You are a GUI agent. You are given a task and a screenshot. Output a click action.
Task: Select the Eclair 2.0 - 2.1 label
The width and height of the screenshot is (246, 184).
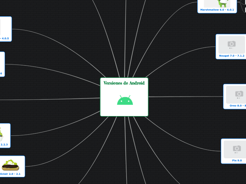coord(10,174)
